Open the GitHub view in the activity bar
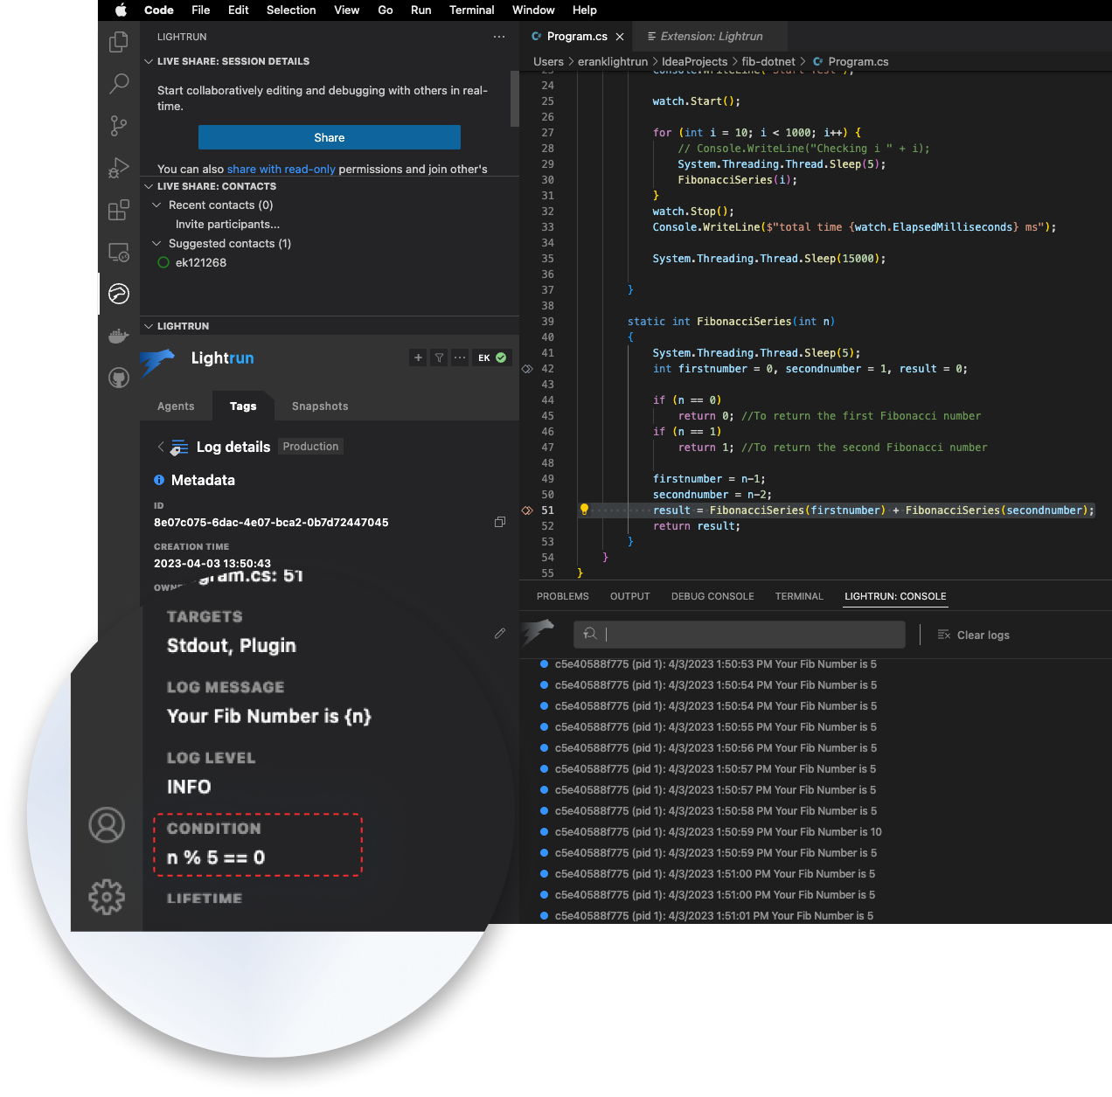Viewport: 1112px width, 1097px height. click(119, 378)
